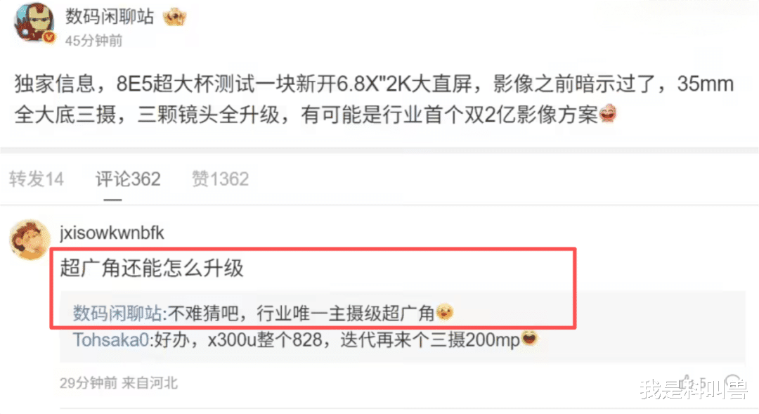Open jxisowkwnbfk's lion avatar

tap(29, 240)
